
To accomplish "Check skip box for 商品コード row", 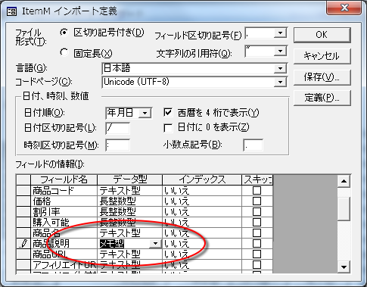I will (x=257, y=190).
